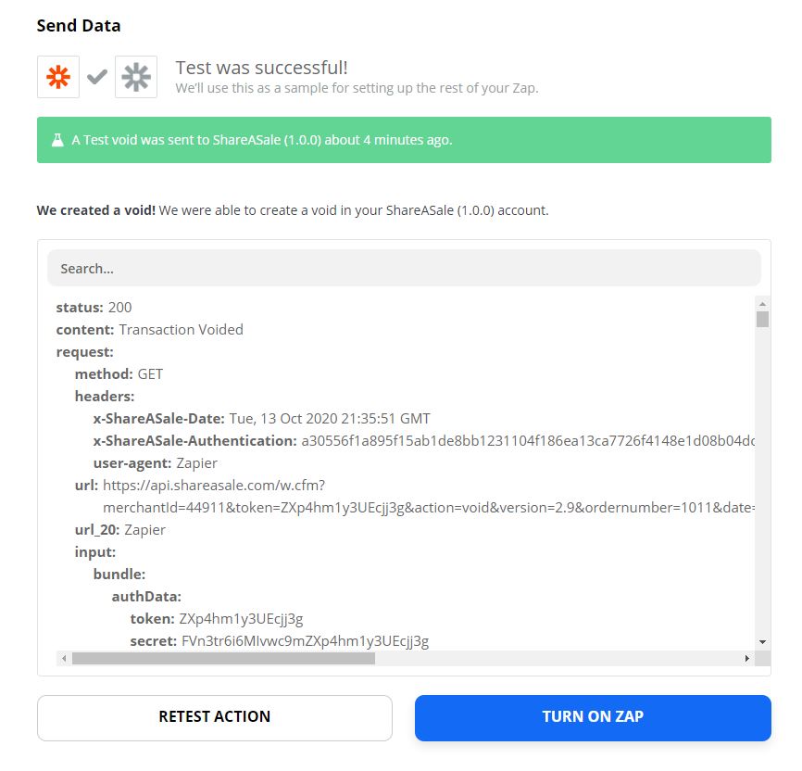Click the vertical scrollbar thumb
This screenshot has width=802, height=771.
coord(762,319)
